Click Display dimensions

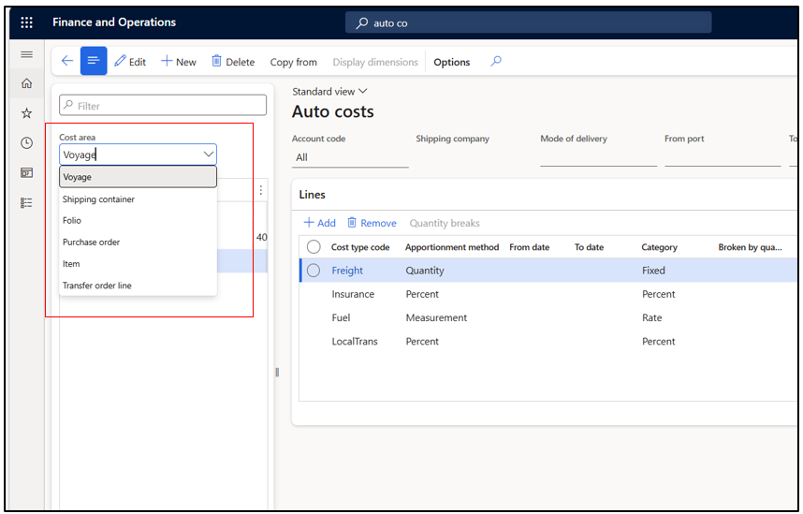click(375, 62)
